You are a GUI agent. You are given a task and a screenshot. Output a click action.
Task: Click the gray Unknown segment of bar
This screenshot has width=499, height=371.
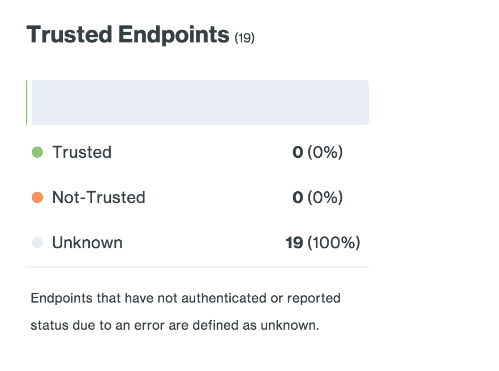200,102
